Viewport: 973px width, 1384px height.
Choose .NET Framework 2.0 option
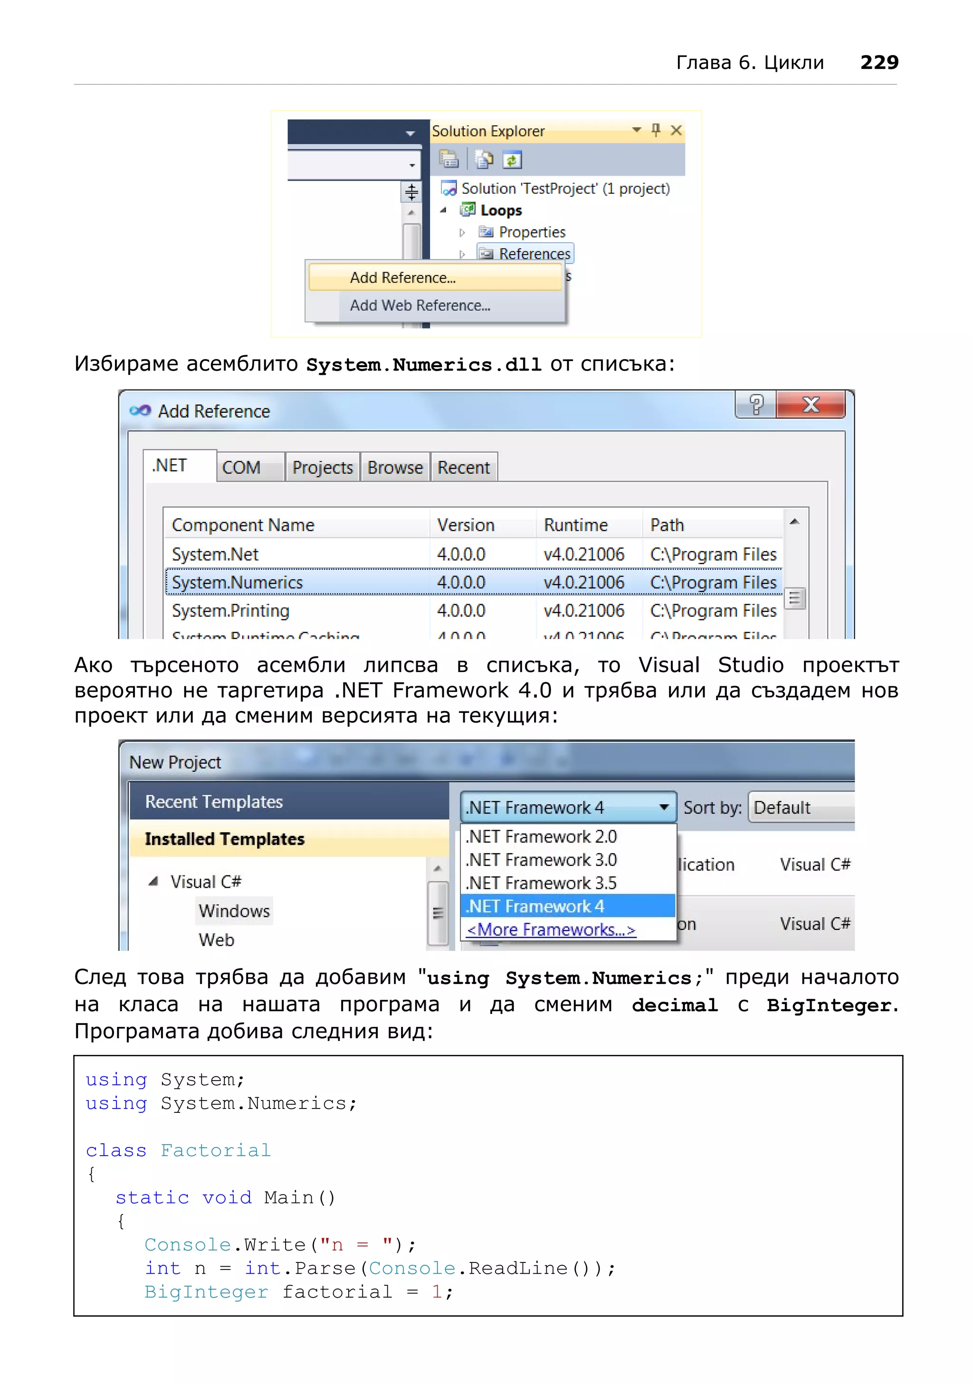click(x=568, y=836)
